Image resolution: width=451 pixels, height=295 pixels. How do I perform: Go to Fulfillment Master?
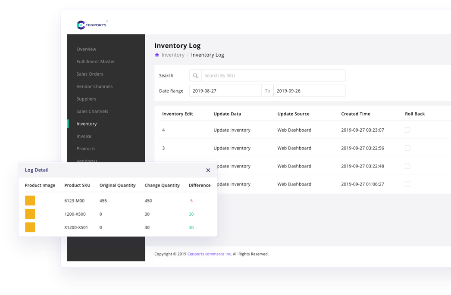click(96, 62)
